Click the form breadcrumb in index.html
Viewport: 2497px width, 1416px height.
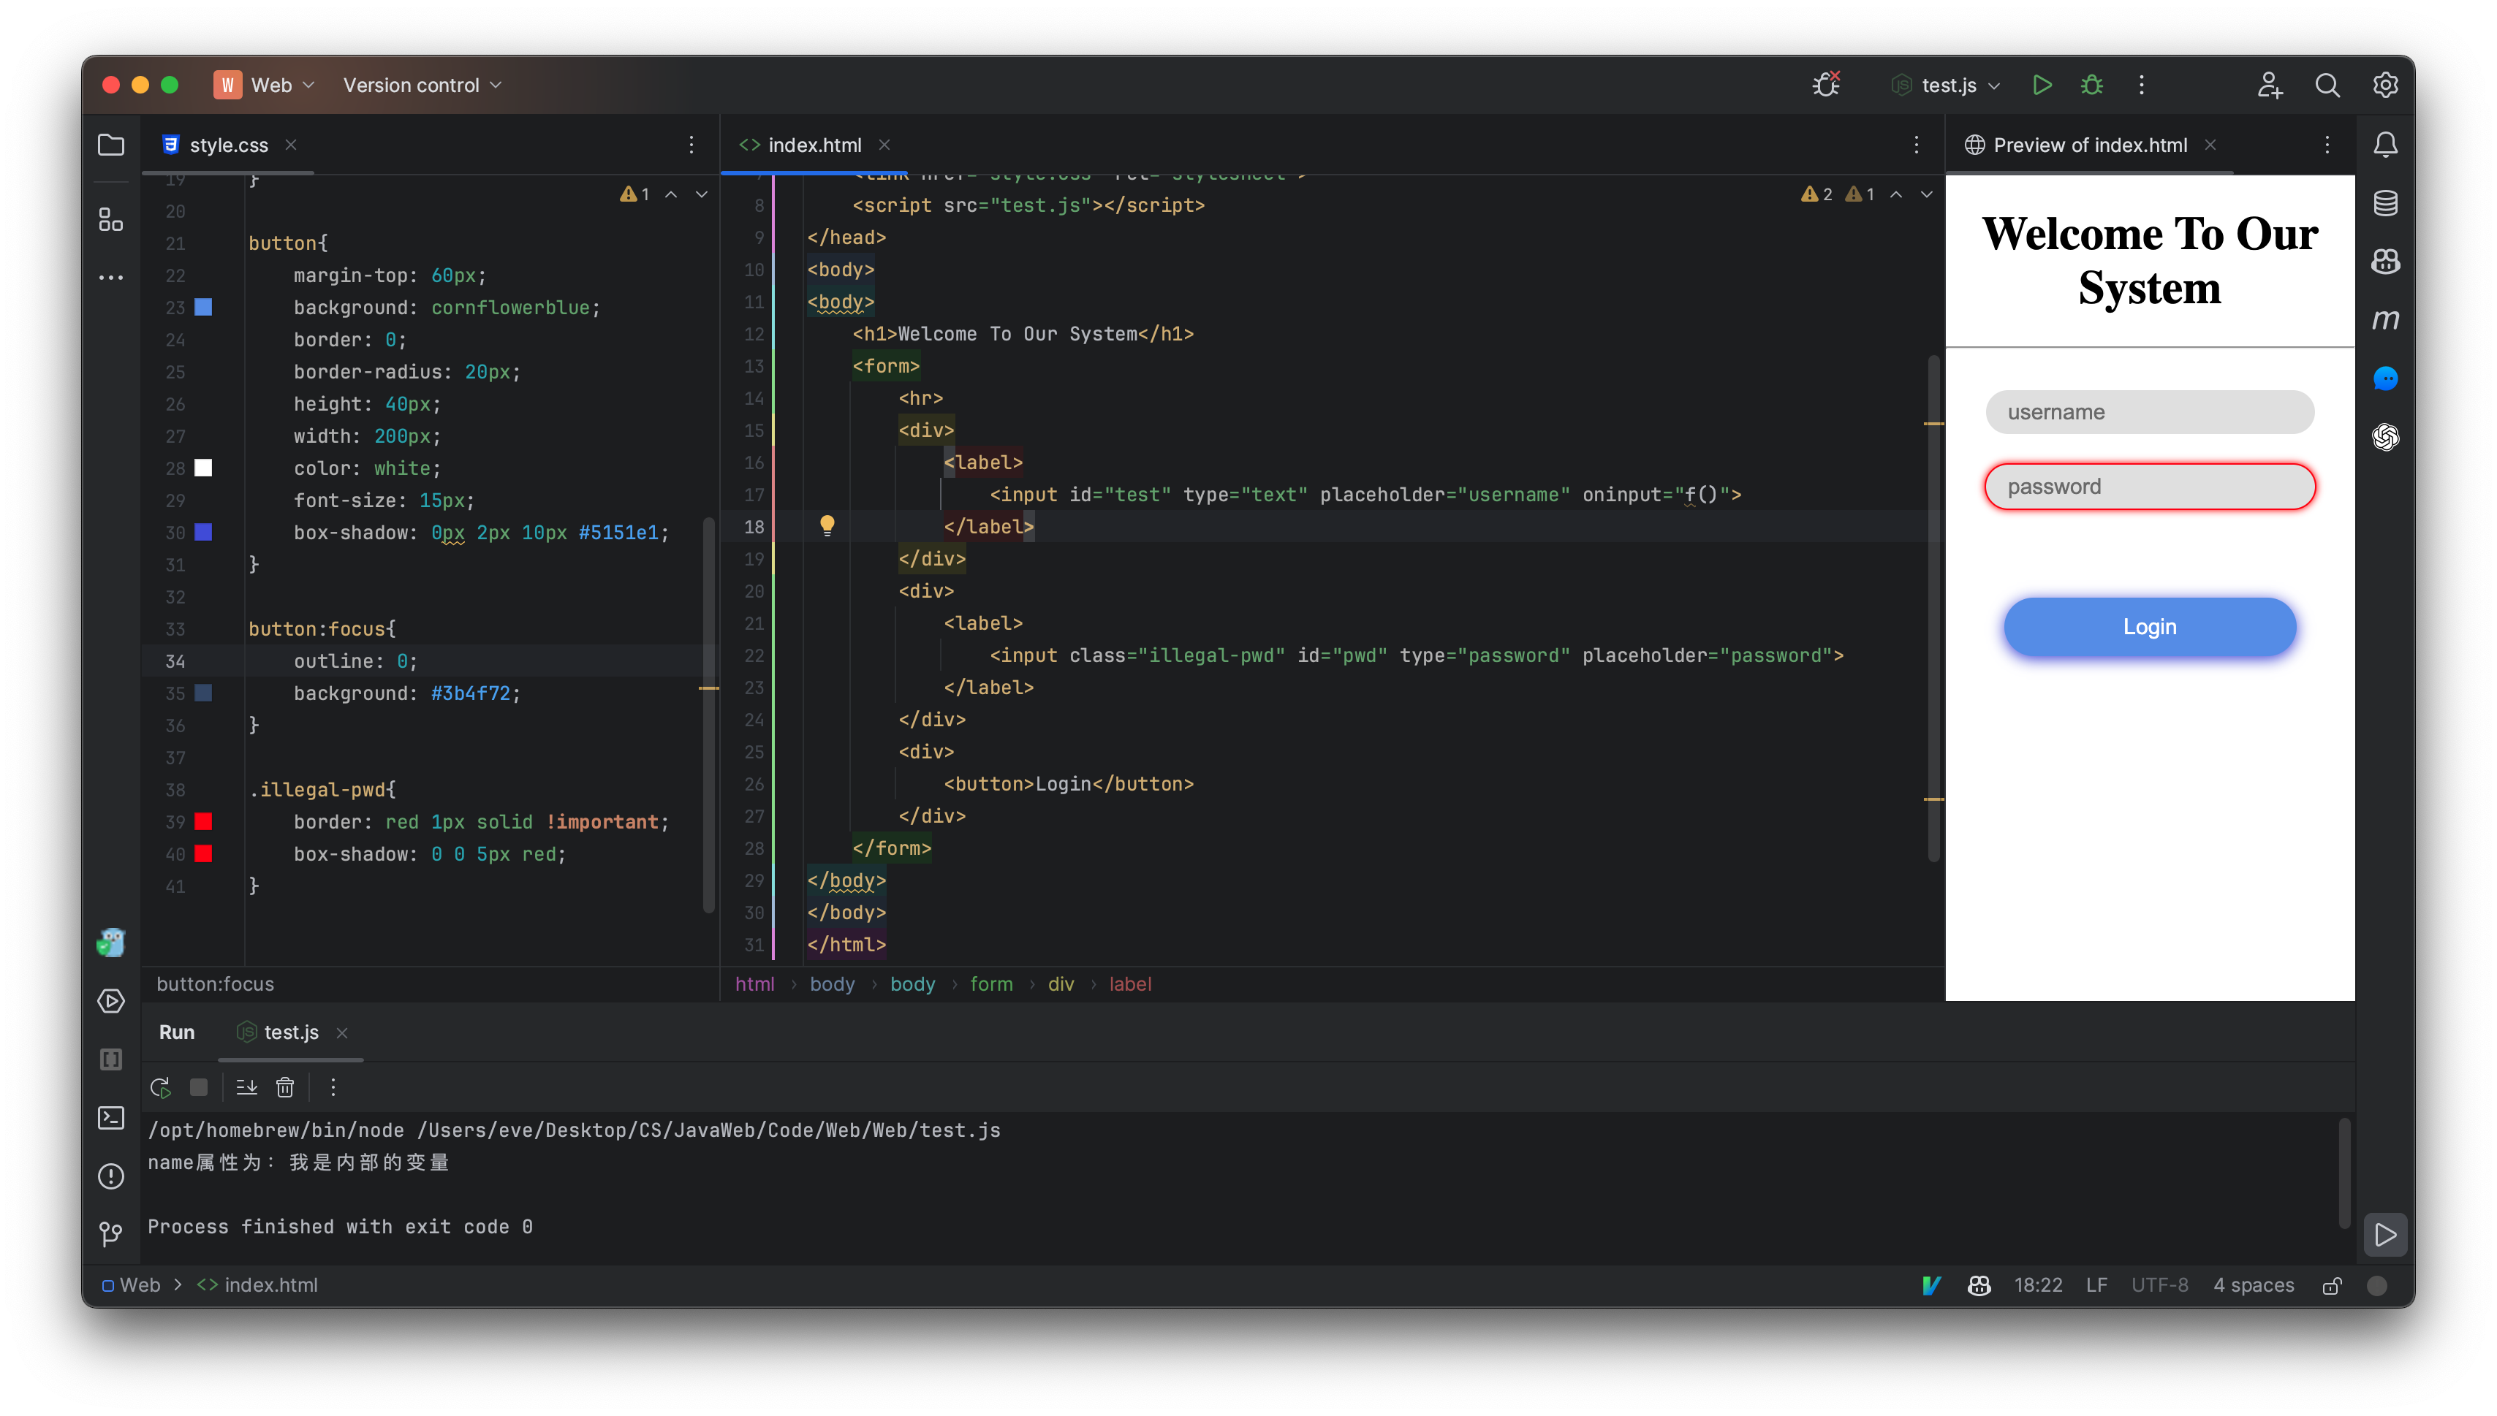coord(991,984)
